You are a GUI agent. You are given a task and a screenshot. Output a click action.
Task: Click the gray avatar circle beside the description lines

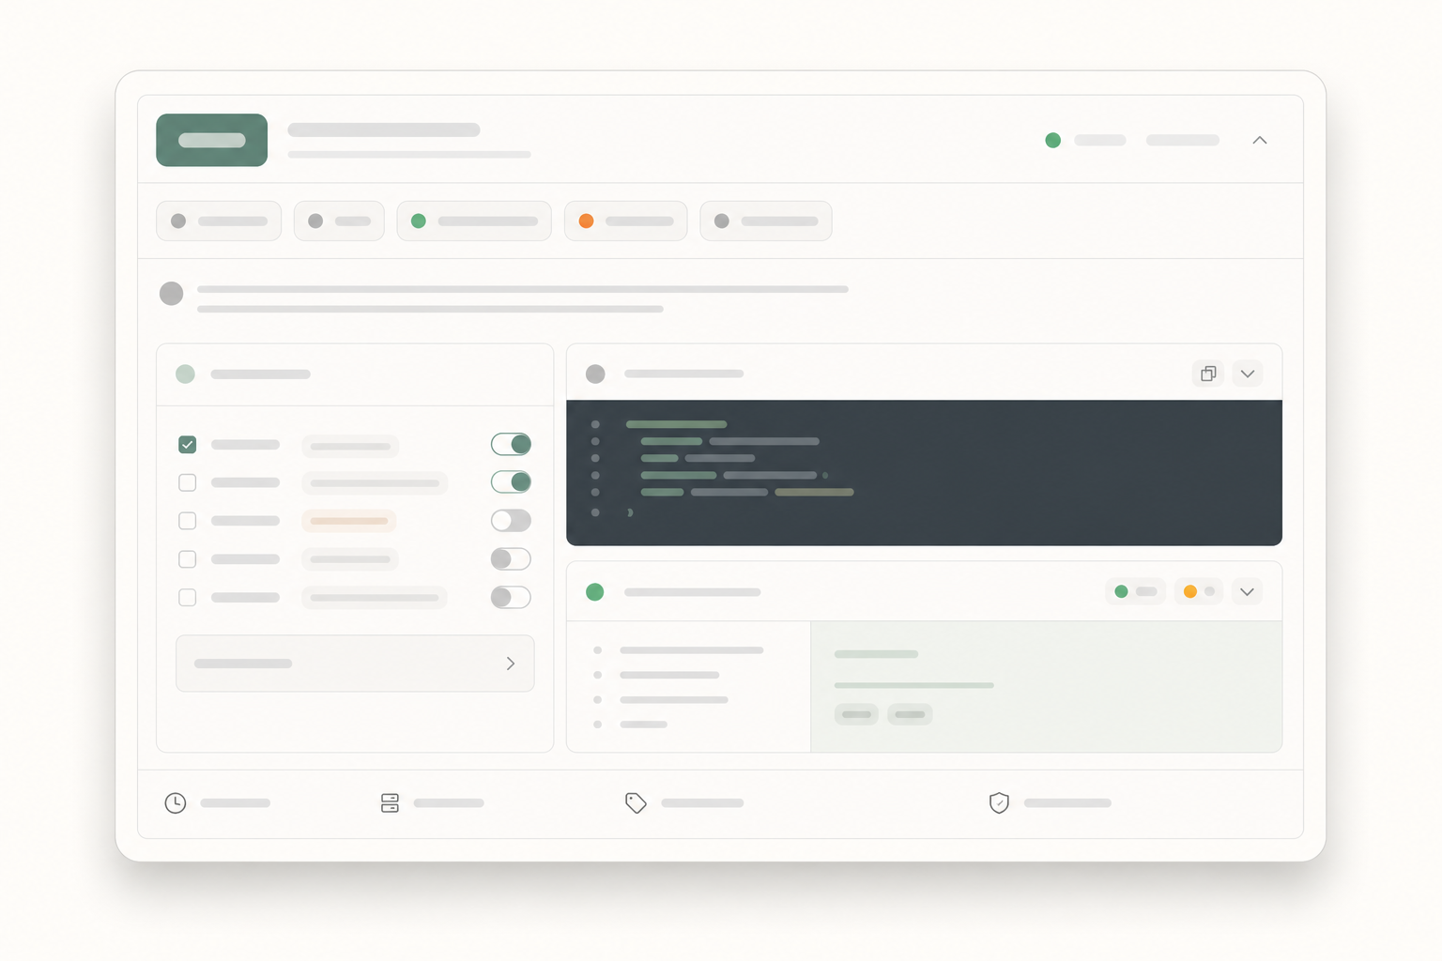171,294
